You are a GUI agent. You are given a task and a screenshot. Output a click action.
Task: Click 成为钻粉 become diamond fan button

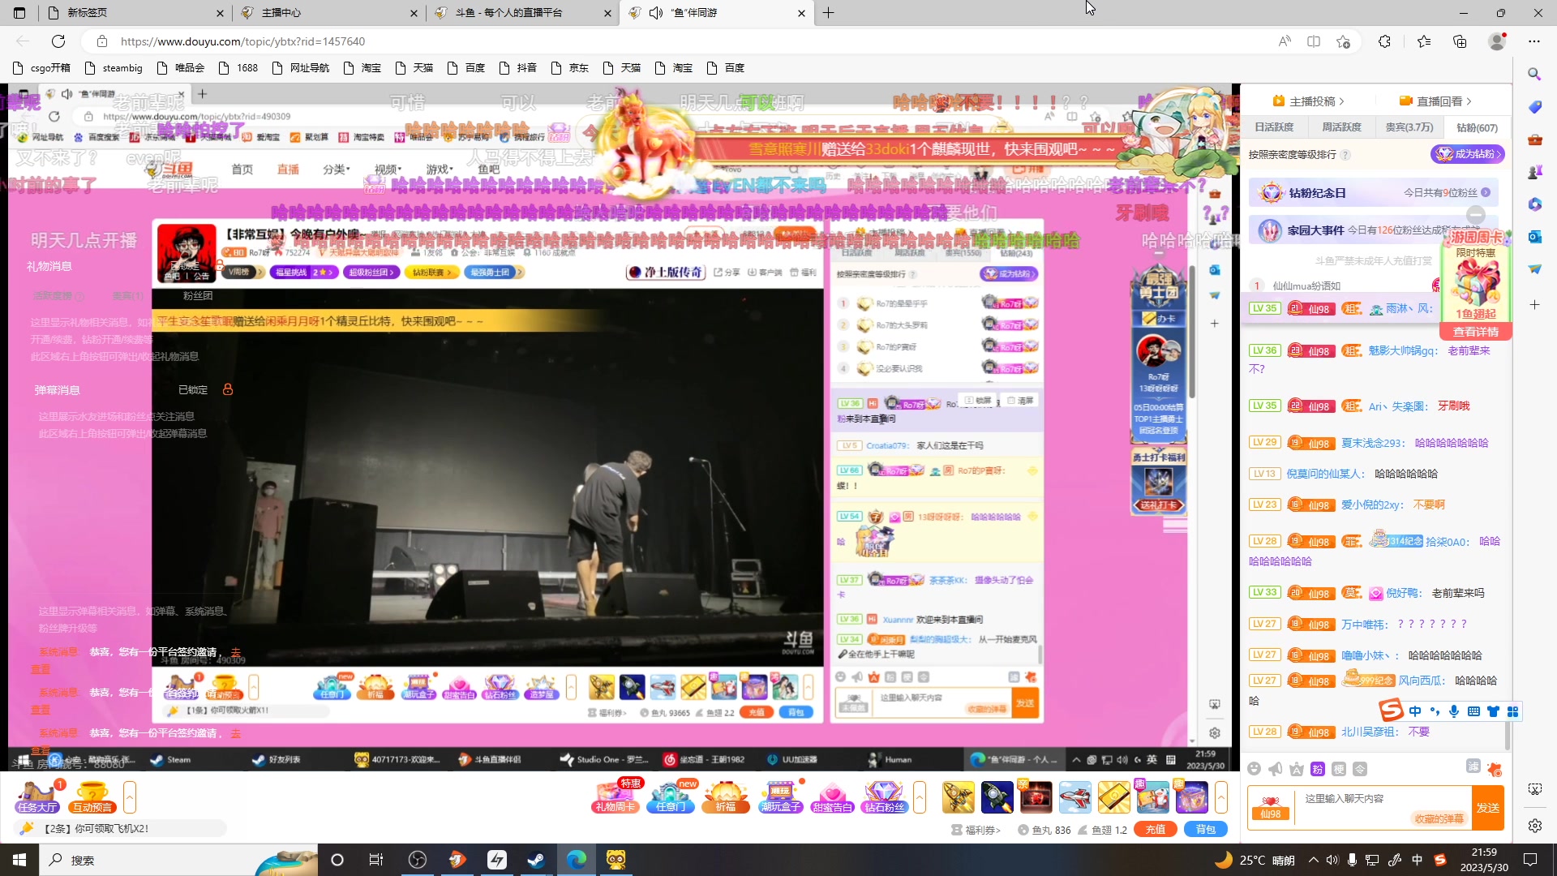(x=1468, y=154)
